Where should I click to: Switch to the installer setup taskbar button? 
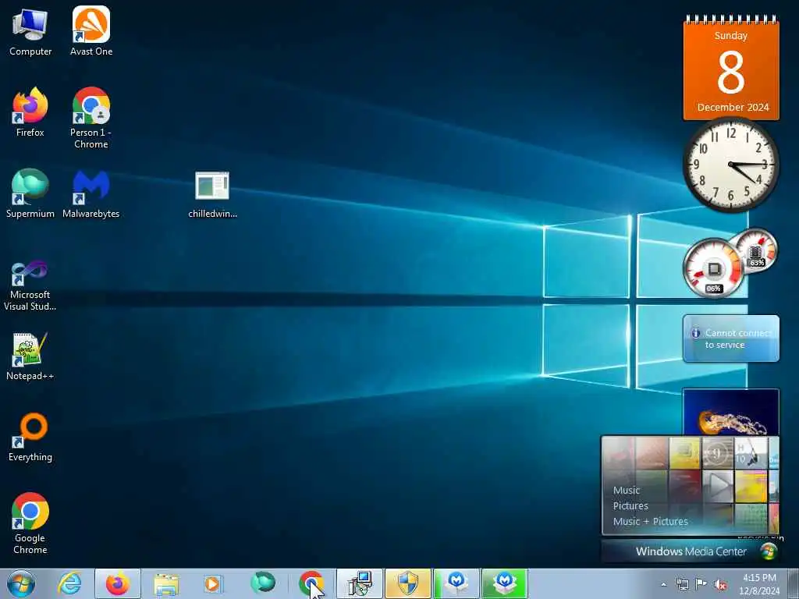pos(359,583)
